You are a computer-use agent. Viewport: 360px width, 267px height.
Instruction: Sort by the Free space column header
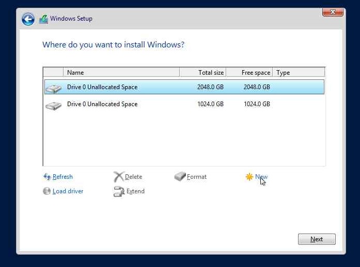tap(249, 73)
